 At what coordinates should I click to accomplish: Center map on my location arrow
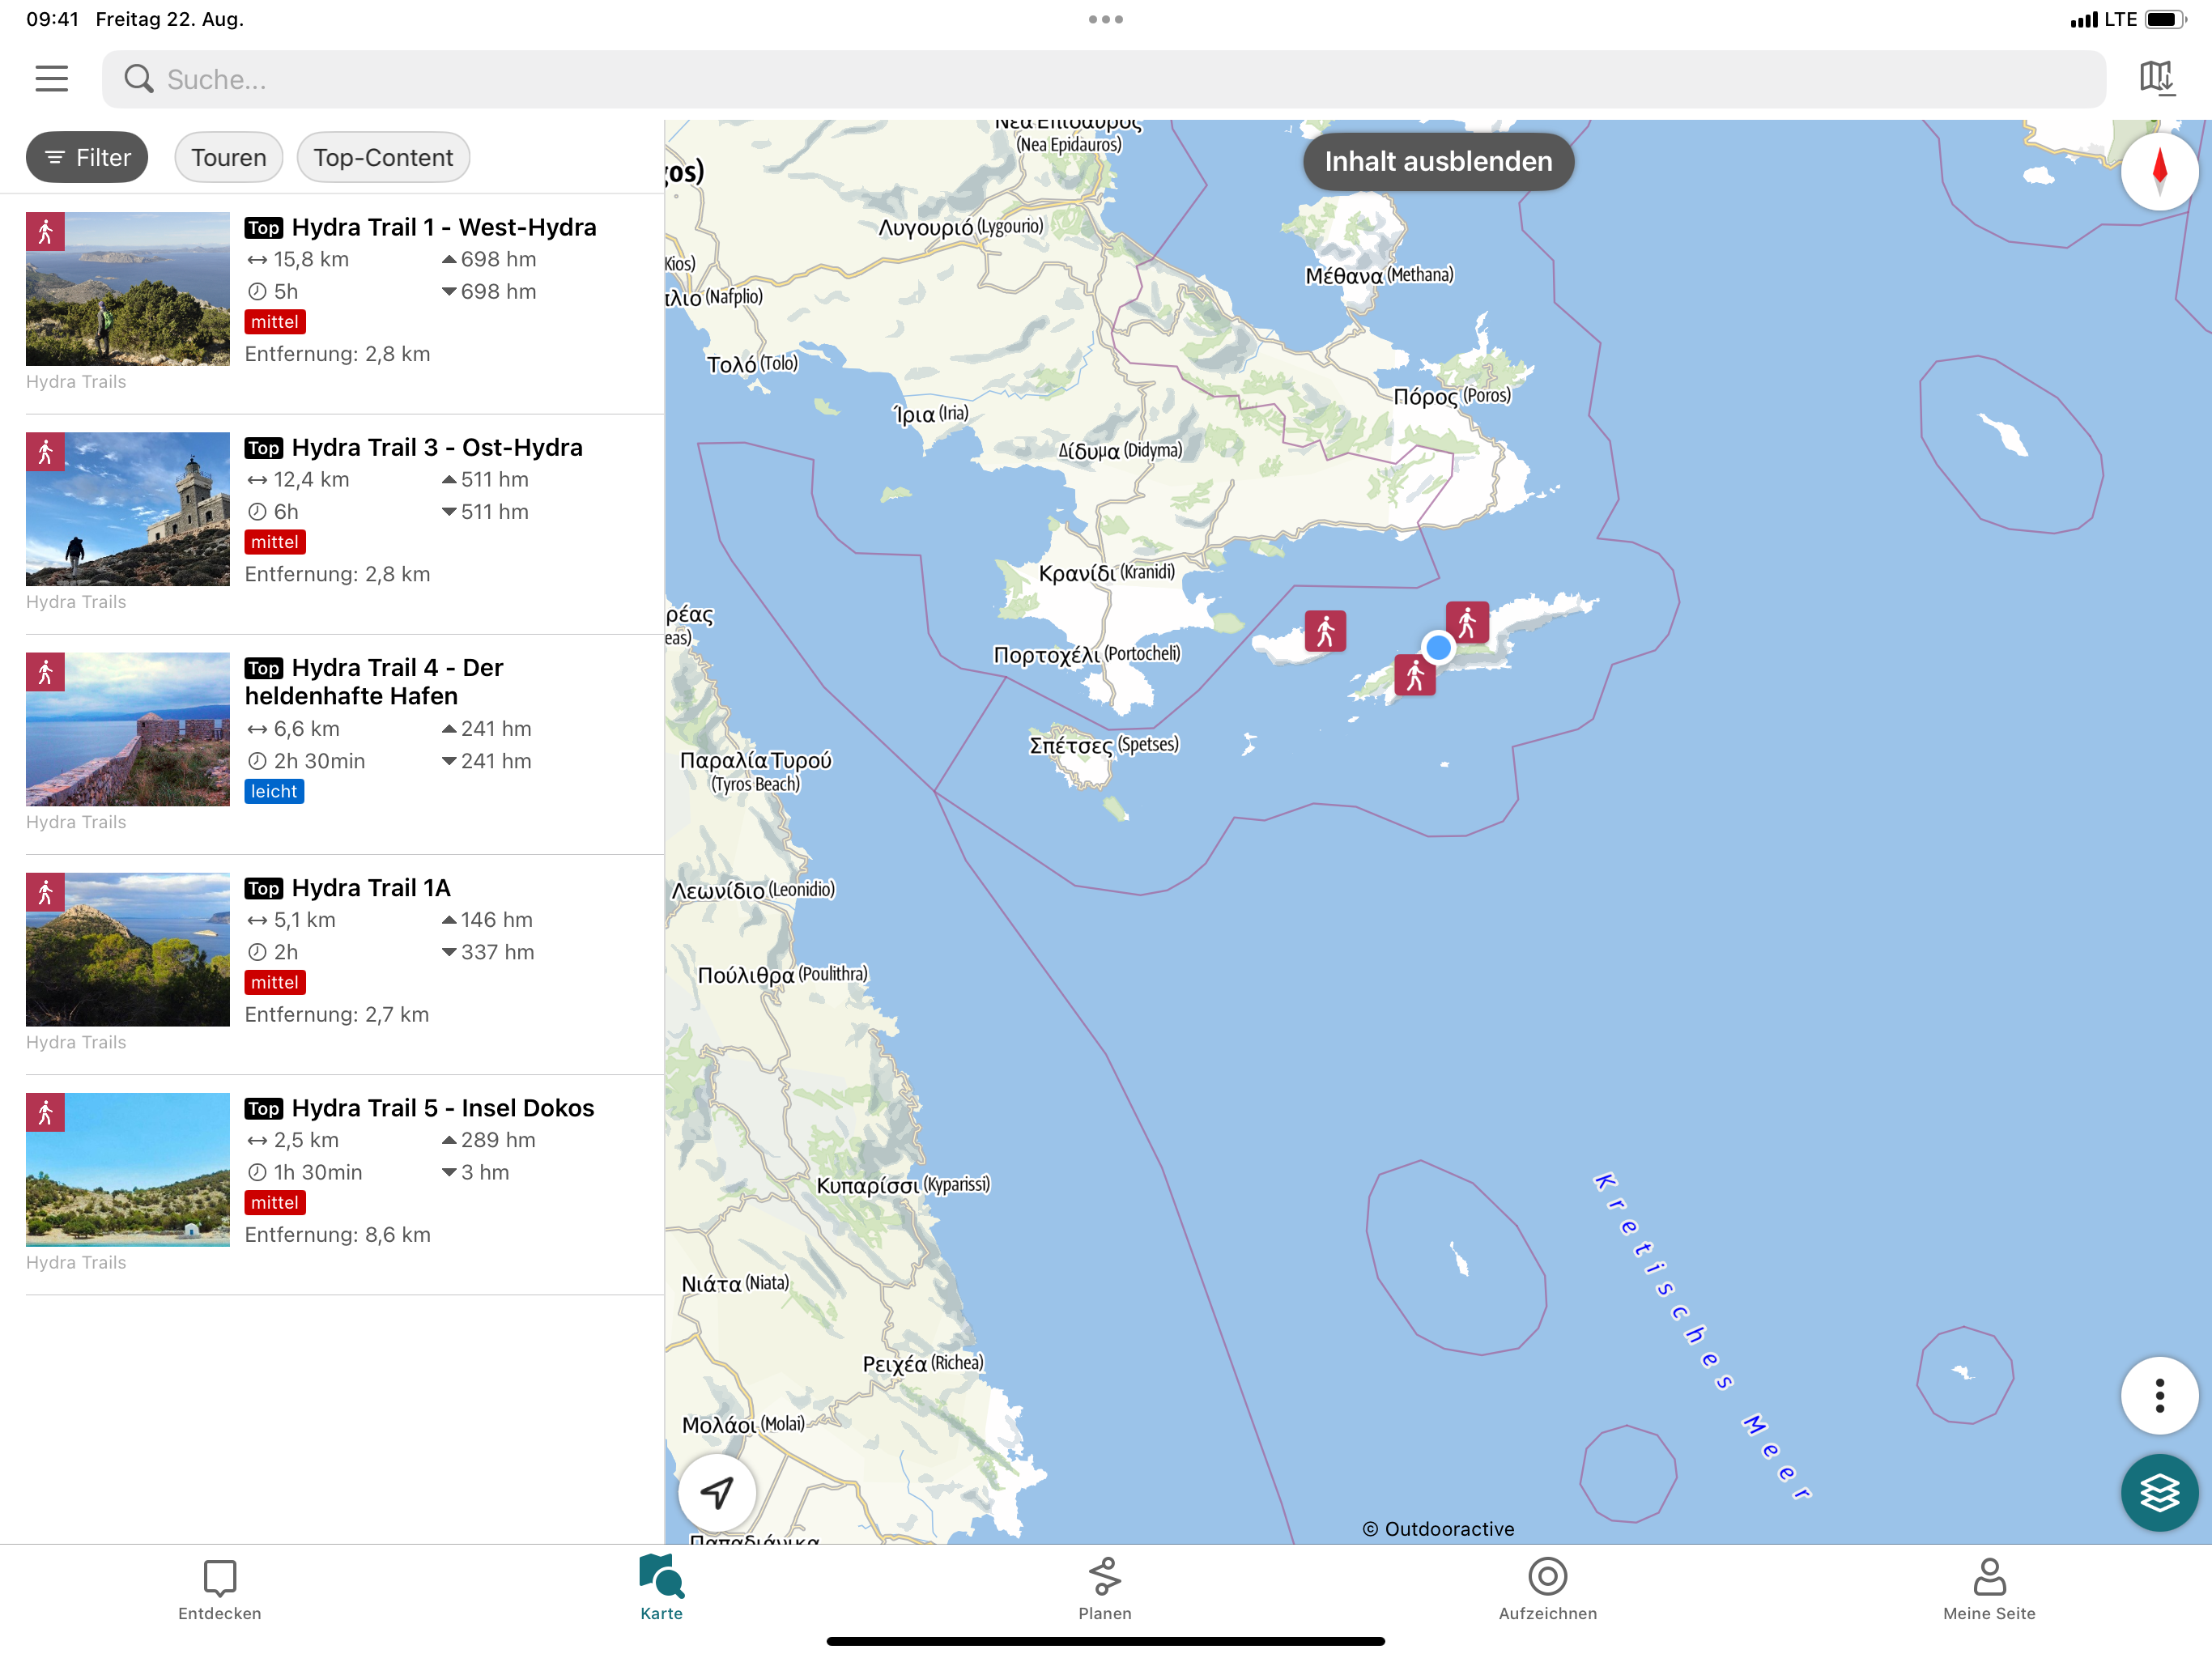[x=717, y=1491]
